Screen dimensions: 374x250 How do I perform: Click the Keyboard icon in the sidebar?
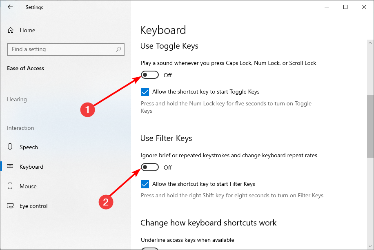pyautogui.click(x=10, y=166)
